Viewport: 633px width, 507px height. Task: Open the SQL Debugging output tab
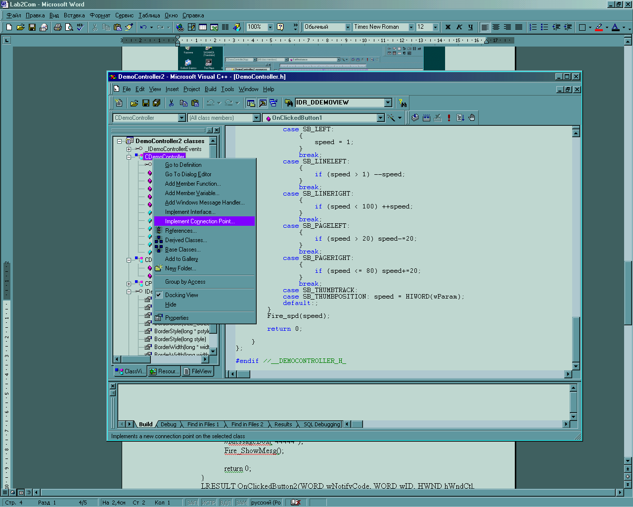pyautogui.click(x=321, y=424)
